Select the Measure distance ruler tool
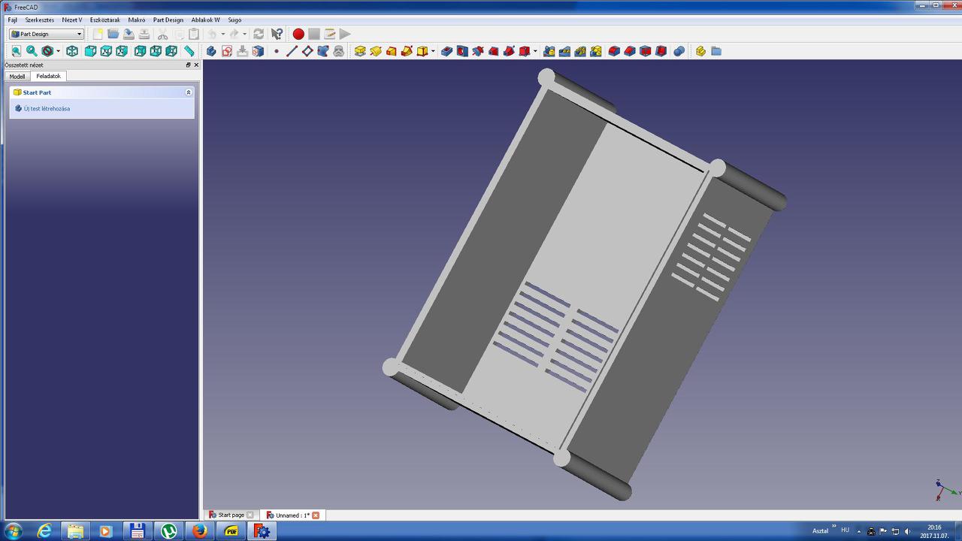Screen dimensions: 962x541 [189, 51]
